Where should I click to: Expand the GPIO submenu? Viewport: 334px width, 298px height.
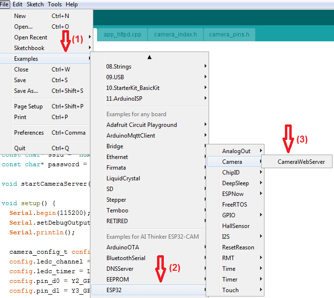235,215
